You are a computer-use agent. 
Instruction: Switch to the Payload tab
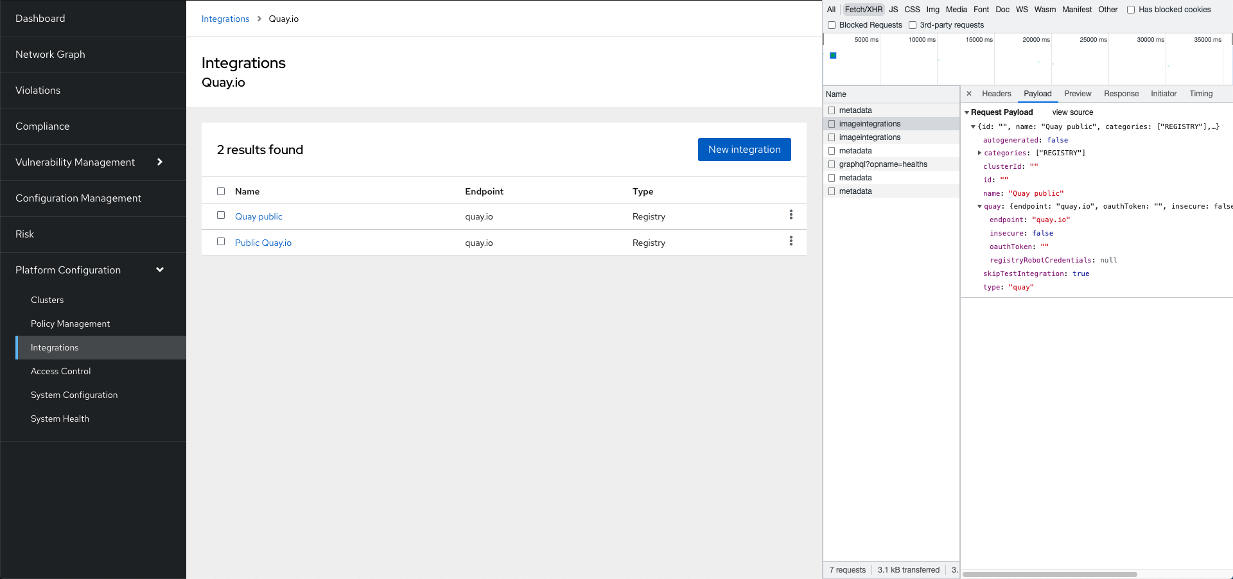(1037, 94)
